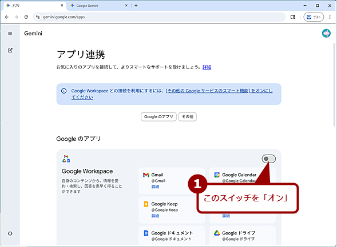
Task: Click the site info icon in address bar
Action: coord(38,17)
